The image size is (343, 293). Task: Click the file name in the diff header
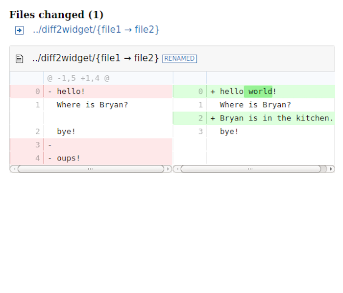[x=96, y=59]
